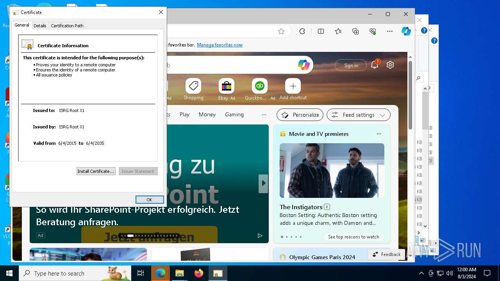
Task: Select the General tab of Certificate
Action: 22,25
